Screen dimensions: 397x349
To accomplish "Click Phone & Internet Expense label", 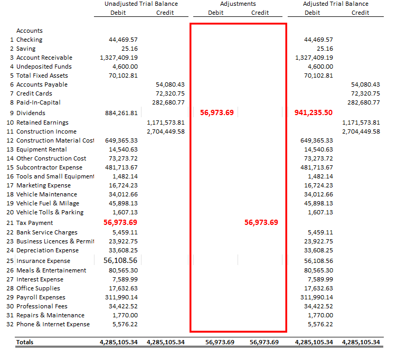I will [53, 324].
